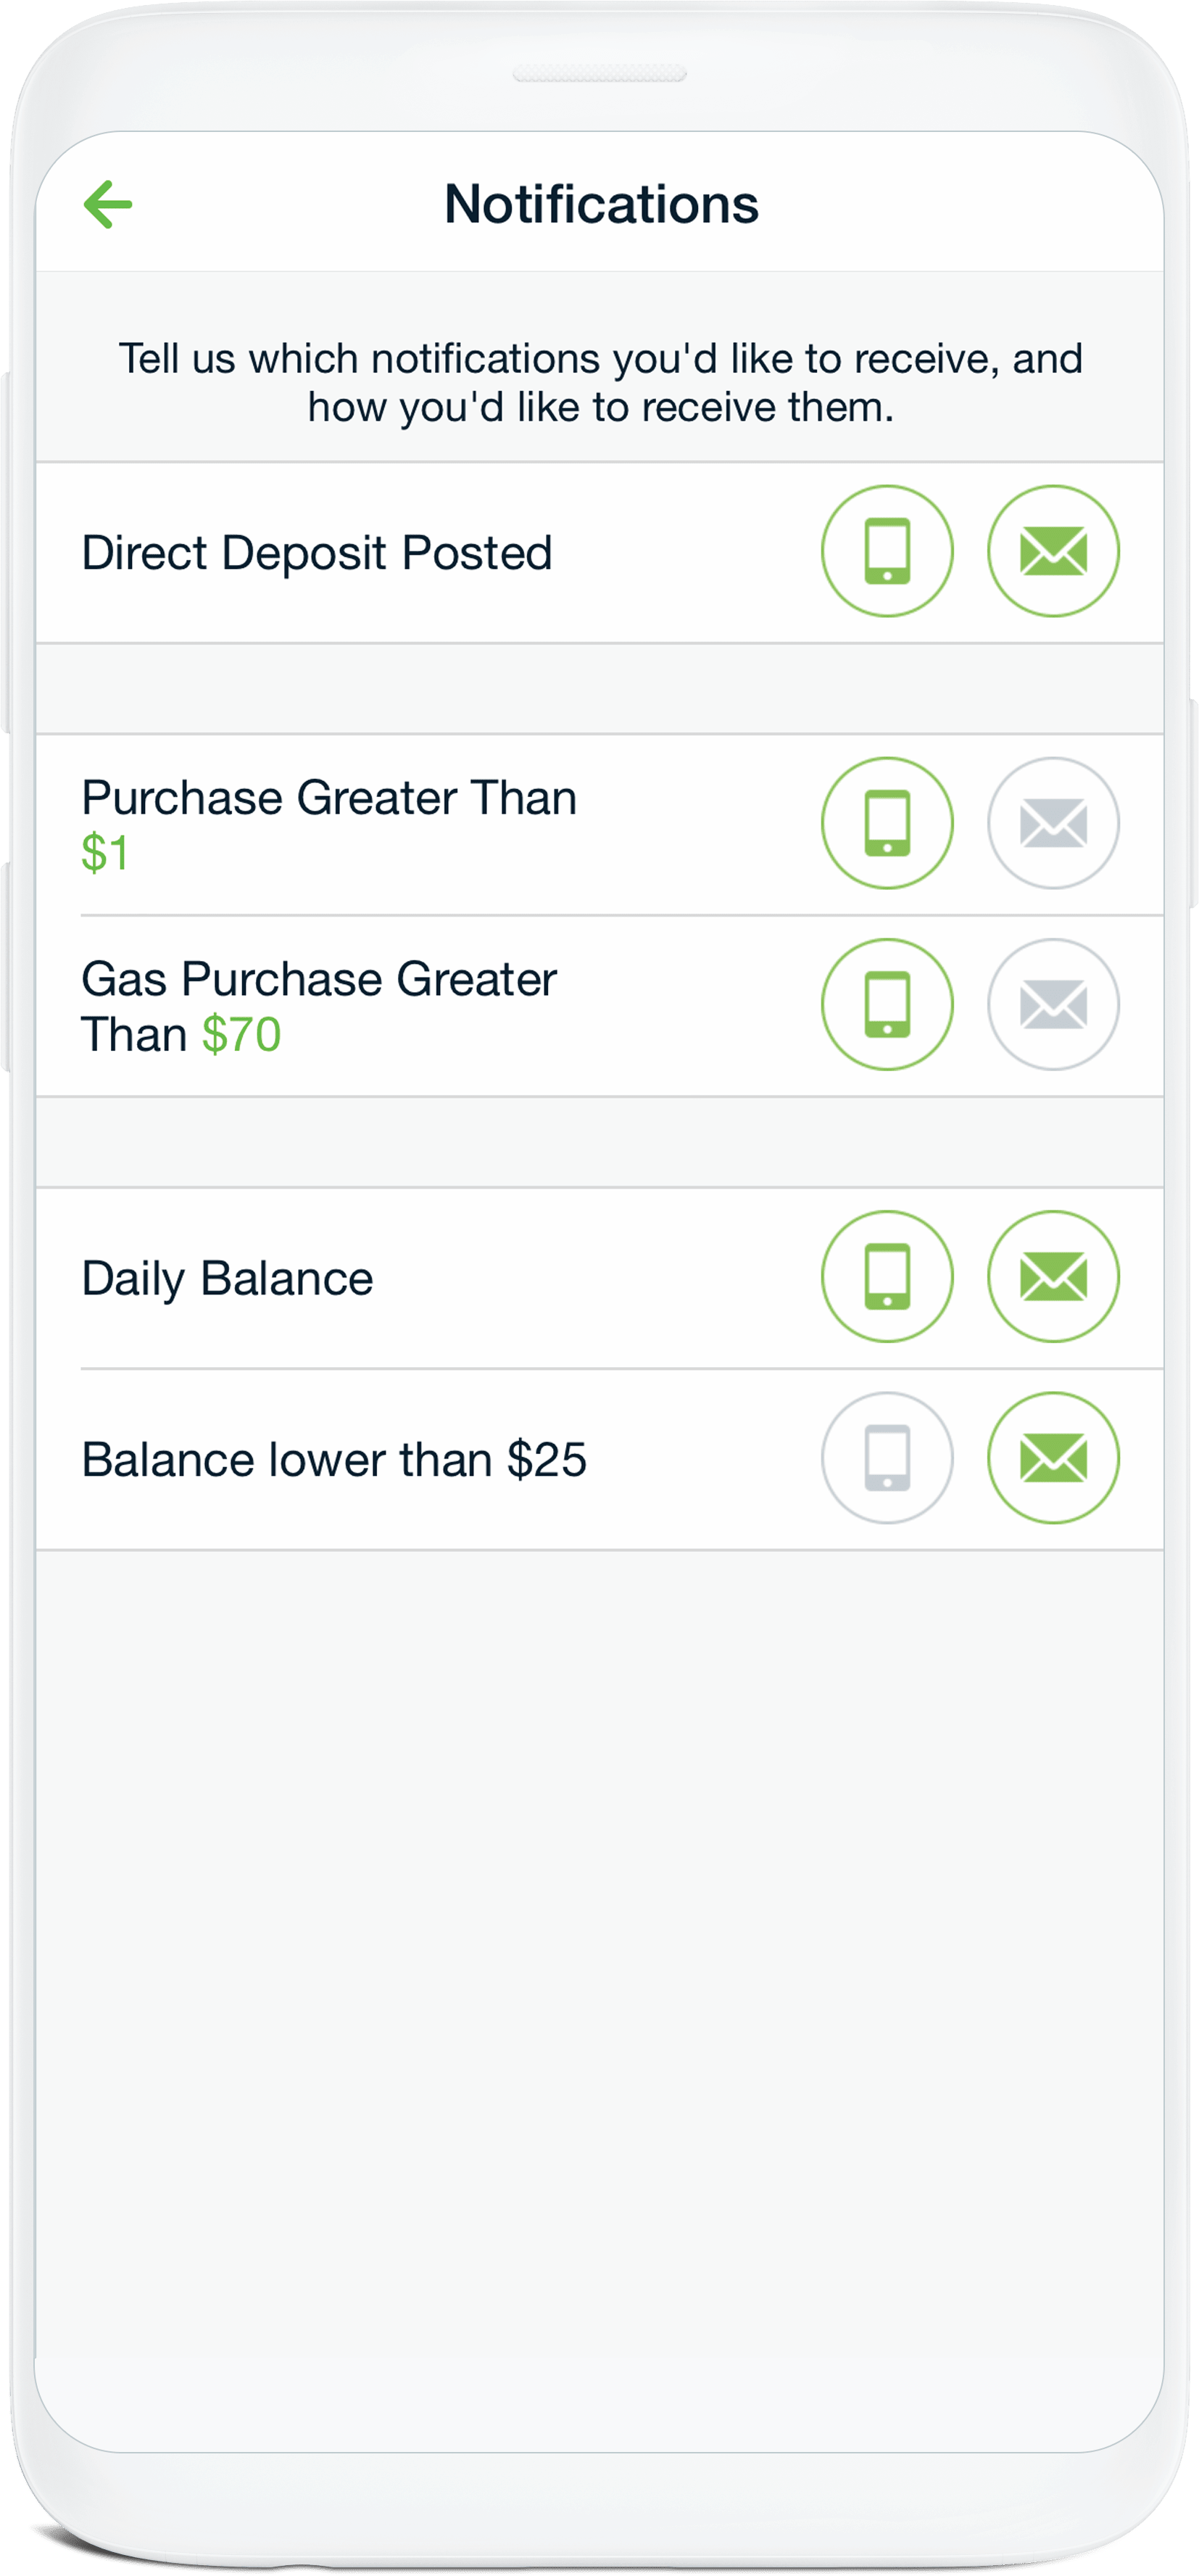The width and height of the screenshot is (1199, 2576).
Task: Toggle email alert for Direct Deposit Posted
Action: click(x=1053, y=551)
